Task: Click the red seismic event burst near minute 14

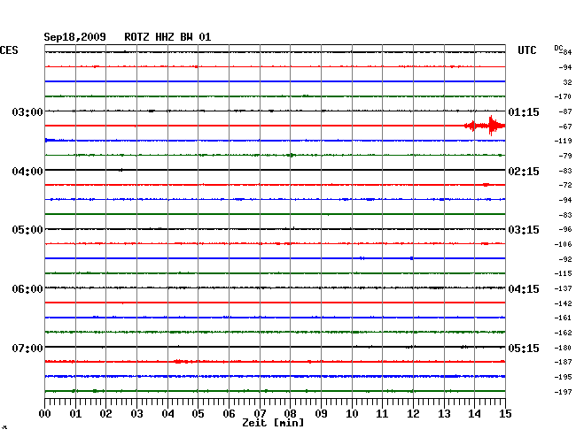Action: point(485,126)
